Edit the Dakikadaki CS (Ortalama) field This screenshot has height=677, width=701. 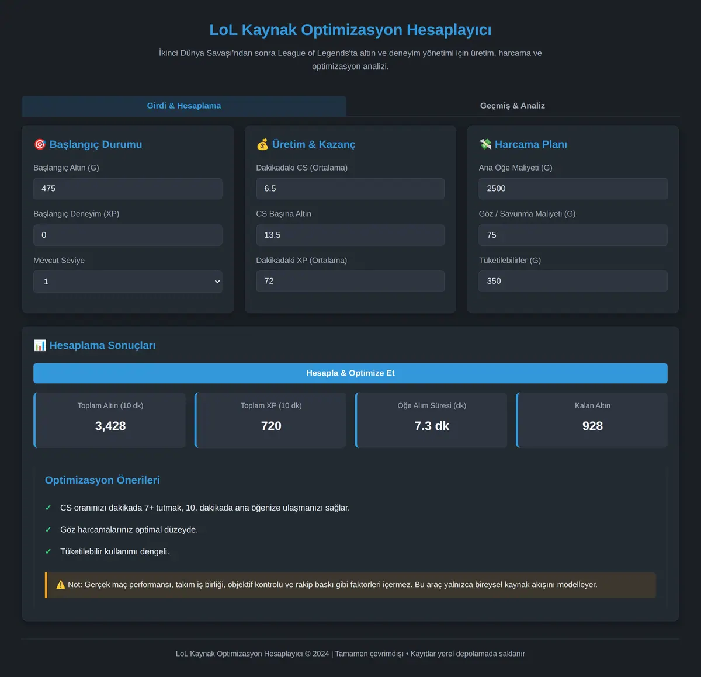coord(350,189)
